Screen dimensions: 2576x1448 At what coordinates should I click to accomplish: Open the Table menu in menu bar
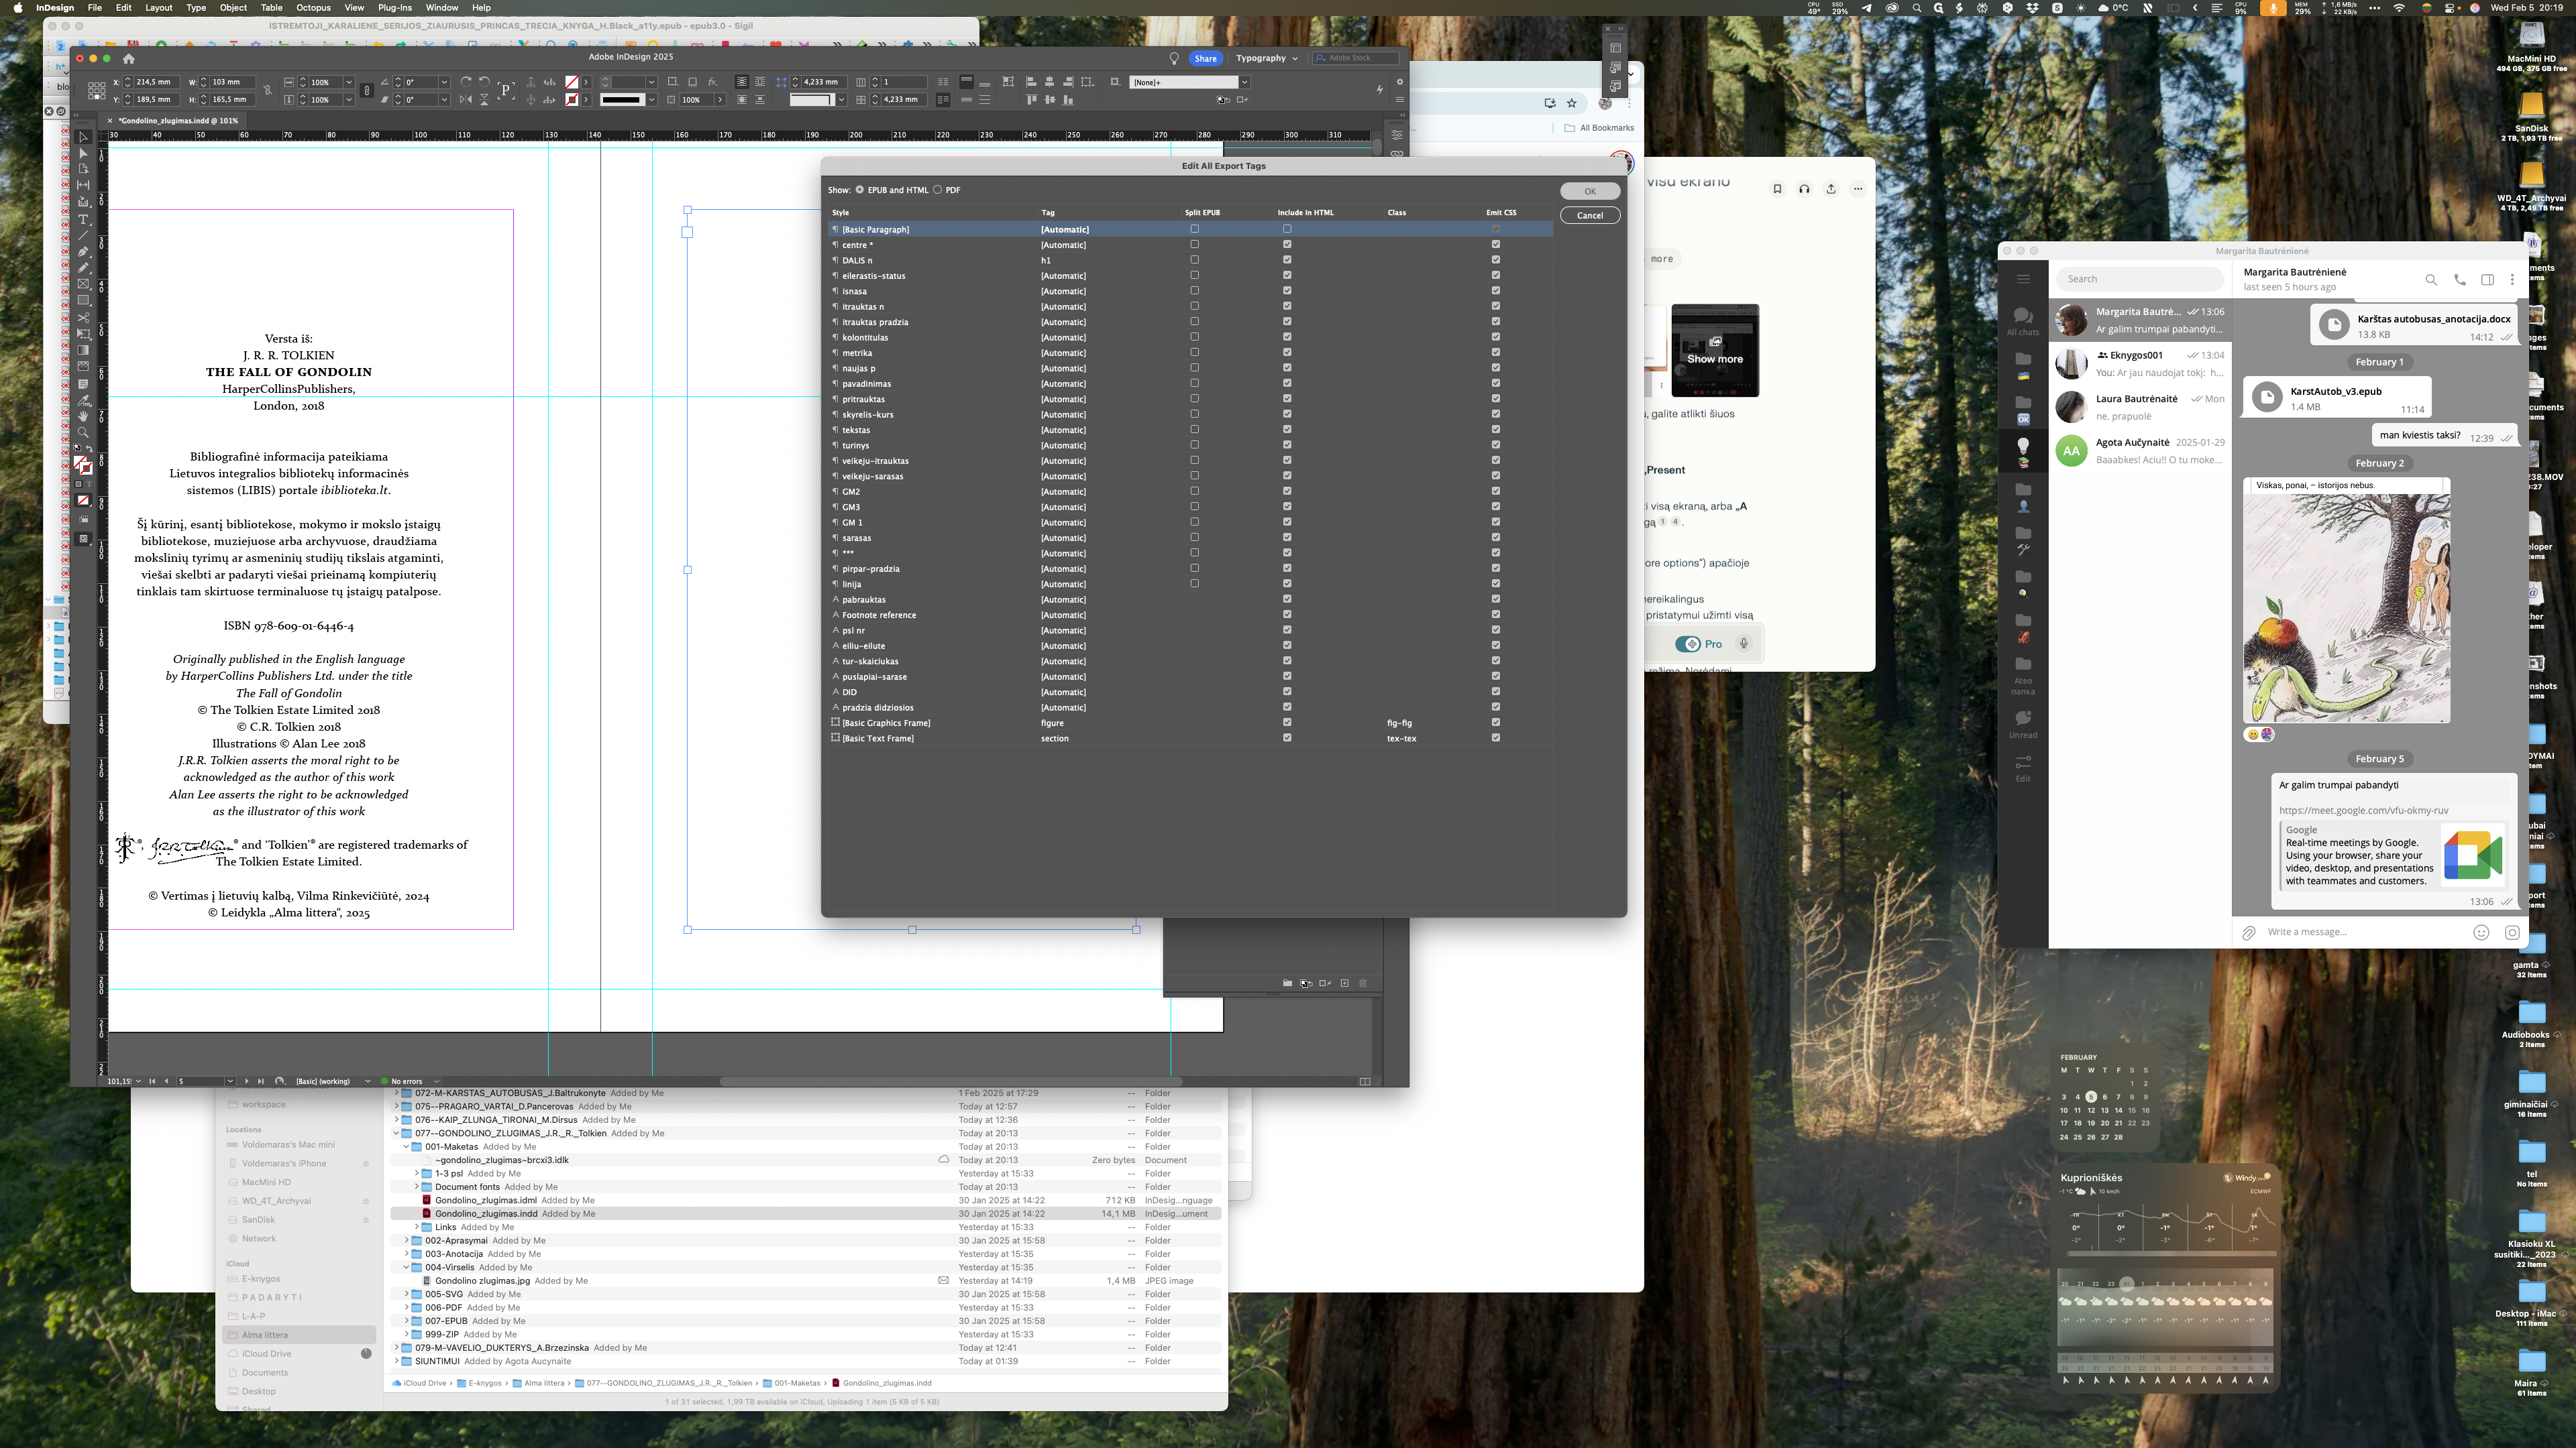[271, 7]
